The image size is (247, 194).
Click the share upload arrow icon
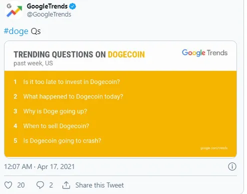coord(66,185)
